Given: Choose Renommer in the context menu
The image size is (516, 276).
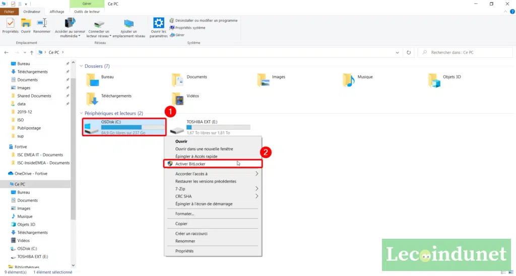Looking at the screenshot, I should [x=213, y=241].
